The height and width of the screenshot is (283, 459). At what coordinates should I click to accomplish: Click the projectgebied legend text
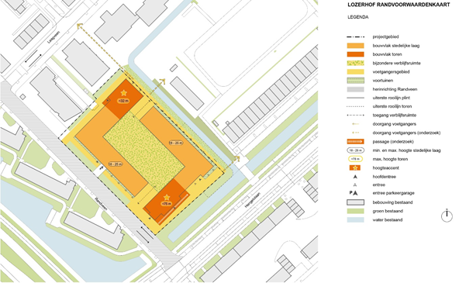click(385, 37)
